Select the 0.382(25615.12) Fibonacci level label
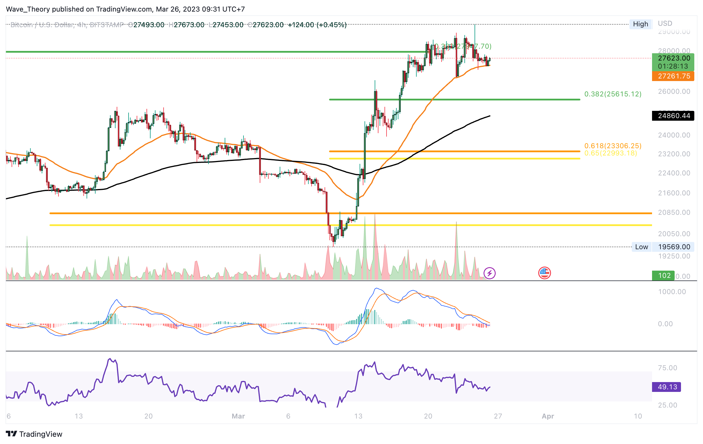Viewport: 703px width, 444px height. tap(612, 94)
